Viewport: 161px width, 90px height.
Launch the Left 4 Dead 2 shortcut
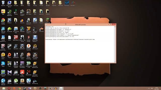pyautogui.click(x=35, y=47)
